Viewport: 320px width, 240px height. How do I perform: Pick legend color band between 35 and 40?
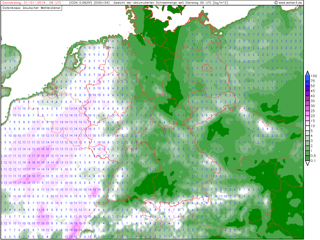[308, 98]
